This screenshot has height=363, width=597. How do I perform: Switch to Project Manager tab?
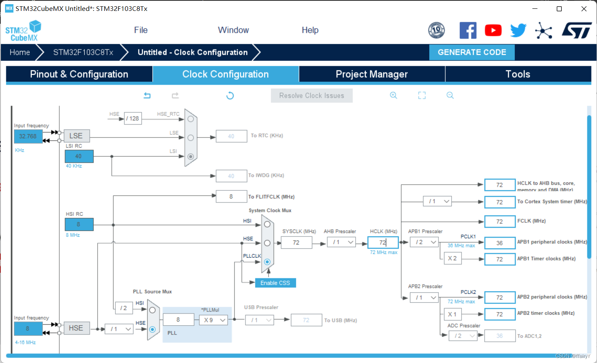click(x=372, y=74)
